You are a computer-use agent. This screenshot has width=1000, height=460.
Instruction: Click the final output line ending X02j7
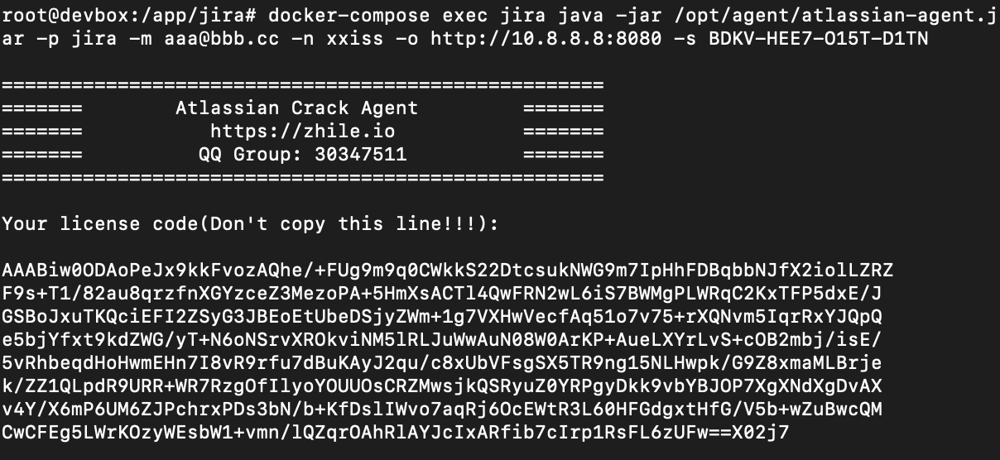click(396, 433)
